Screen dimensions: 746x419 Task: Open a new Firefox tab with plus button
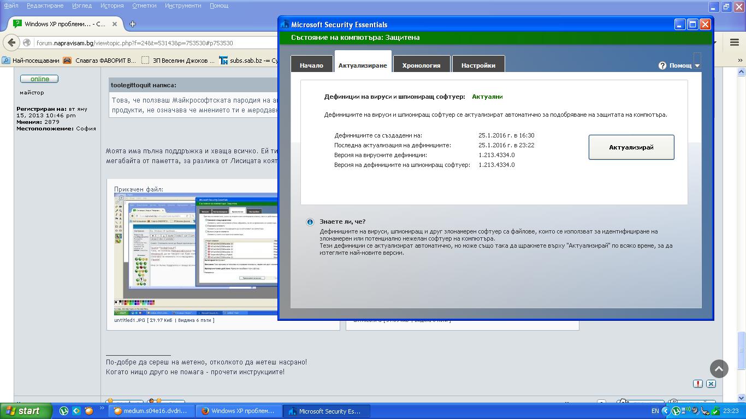point(133,24)
